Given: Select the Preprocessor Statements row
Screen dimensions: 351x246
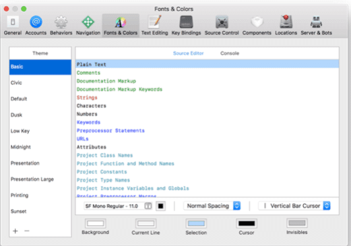Looking at the screenshot, I should (x=208, y=131).
